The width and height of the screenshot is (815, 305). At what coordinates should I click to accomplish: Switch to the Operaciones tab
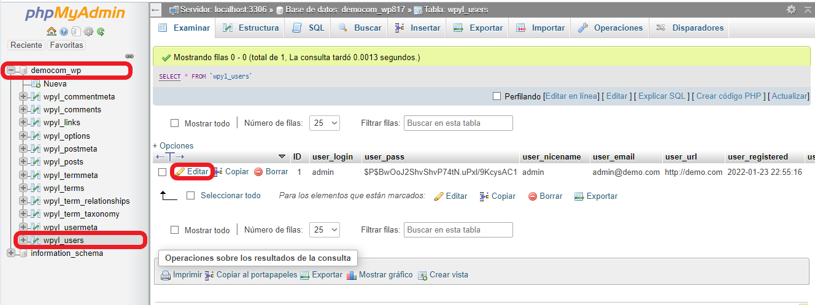point(611,28)
